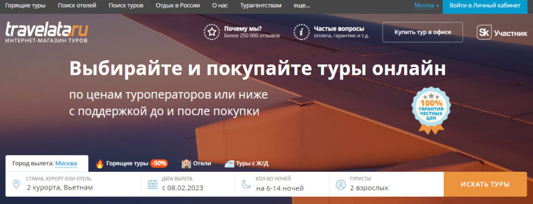The height and width of the screenshot is (204, 533).
Task: Click the train icon for Туры с Ж/Д
Action: point(230,163)
